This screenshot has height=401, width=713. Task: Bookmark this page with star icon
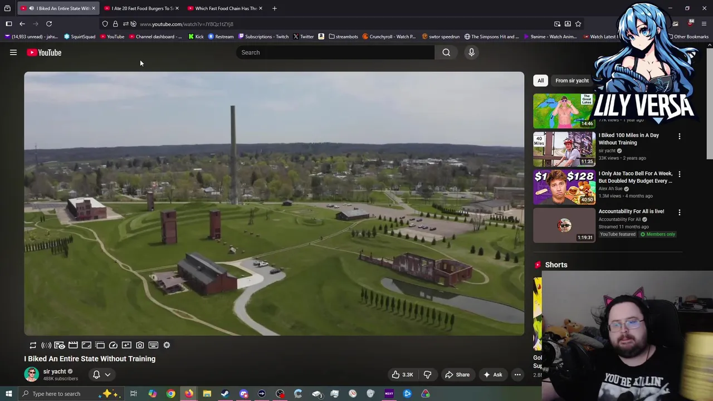(578, 24)
